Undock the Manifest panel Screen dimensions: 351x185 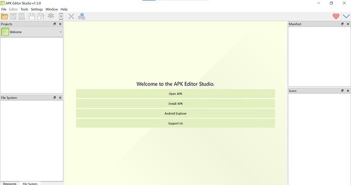[342, 24]
